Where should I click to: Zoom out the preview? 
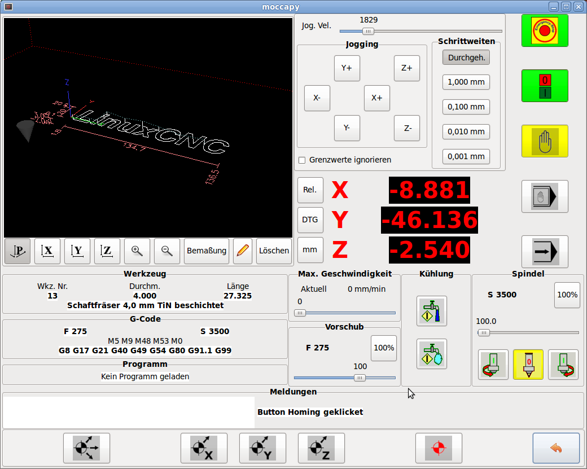[167, 251]
